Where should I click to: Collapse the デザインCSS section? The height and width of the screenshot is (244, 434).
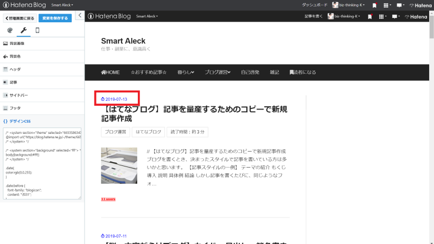pos(42,121)
